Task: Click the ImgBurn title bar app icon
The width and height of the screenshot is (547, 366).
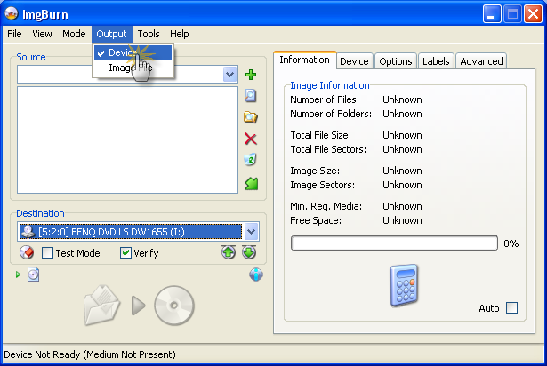Action: [x=12, y=13]
